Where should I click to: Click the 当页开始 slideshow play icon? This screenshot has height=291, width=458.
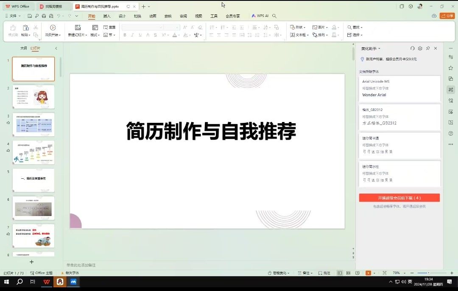[x=53, y=28]
